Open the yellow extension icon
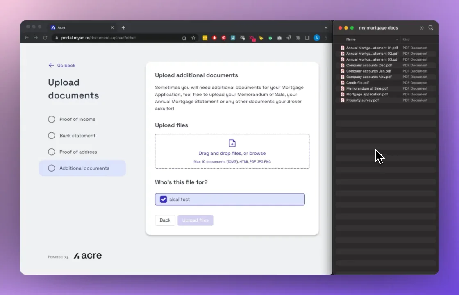The width and height of the screenshot is (459, 295). click(x=205, y=38)
